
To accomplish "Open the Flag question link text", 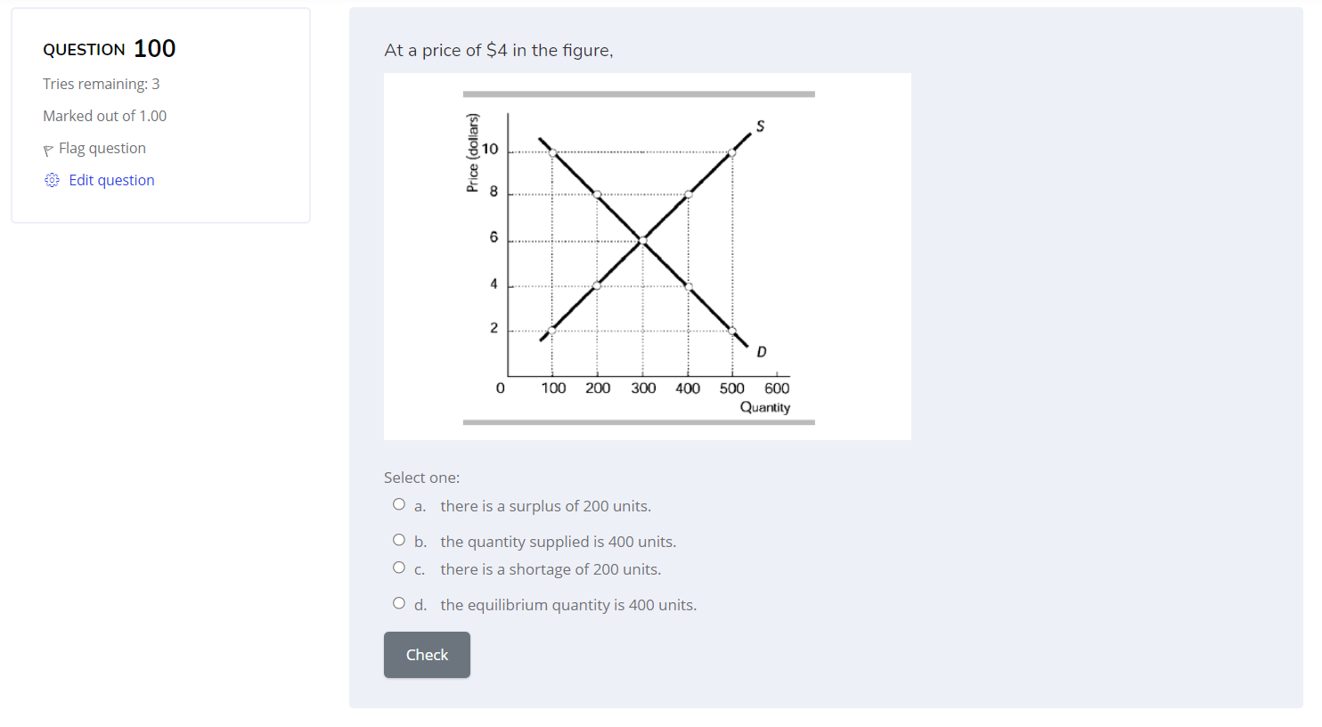I will (x=102, y=148).
